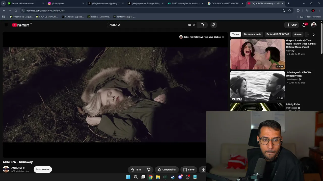Reload the page in Chrome

(x=16, y=11)
